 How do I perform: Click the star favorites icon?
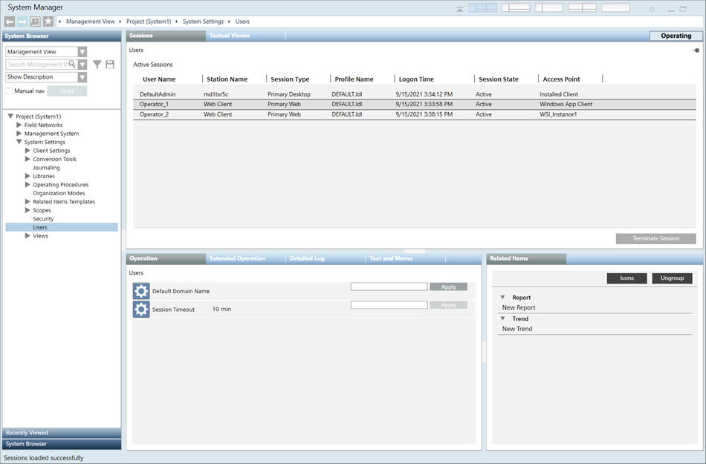click(48, 22)
